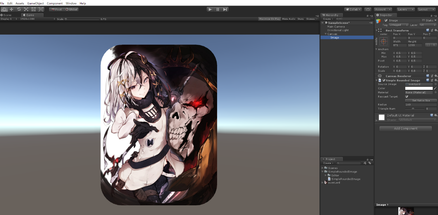Screen dimensions: 438x215
Task: Adjust the Triangle Num slider
Action: pos(414,109)
